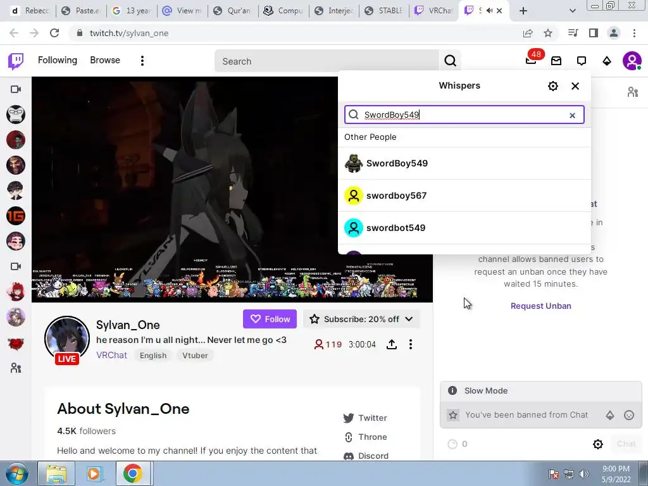Switch to the Paste.ee browser tab
Image resolution: width=648 pixels, height=486 pixels.
click(80, 11)
